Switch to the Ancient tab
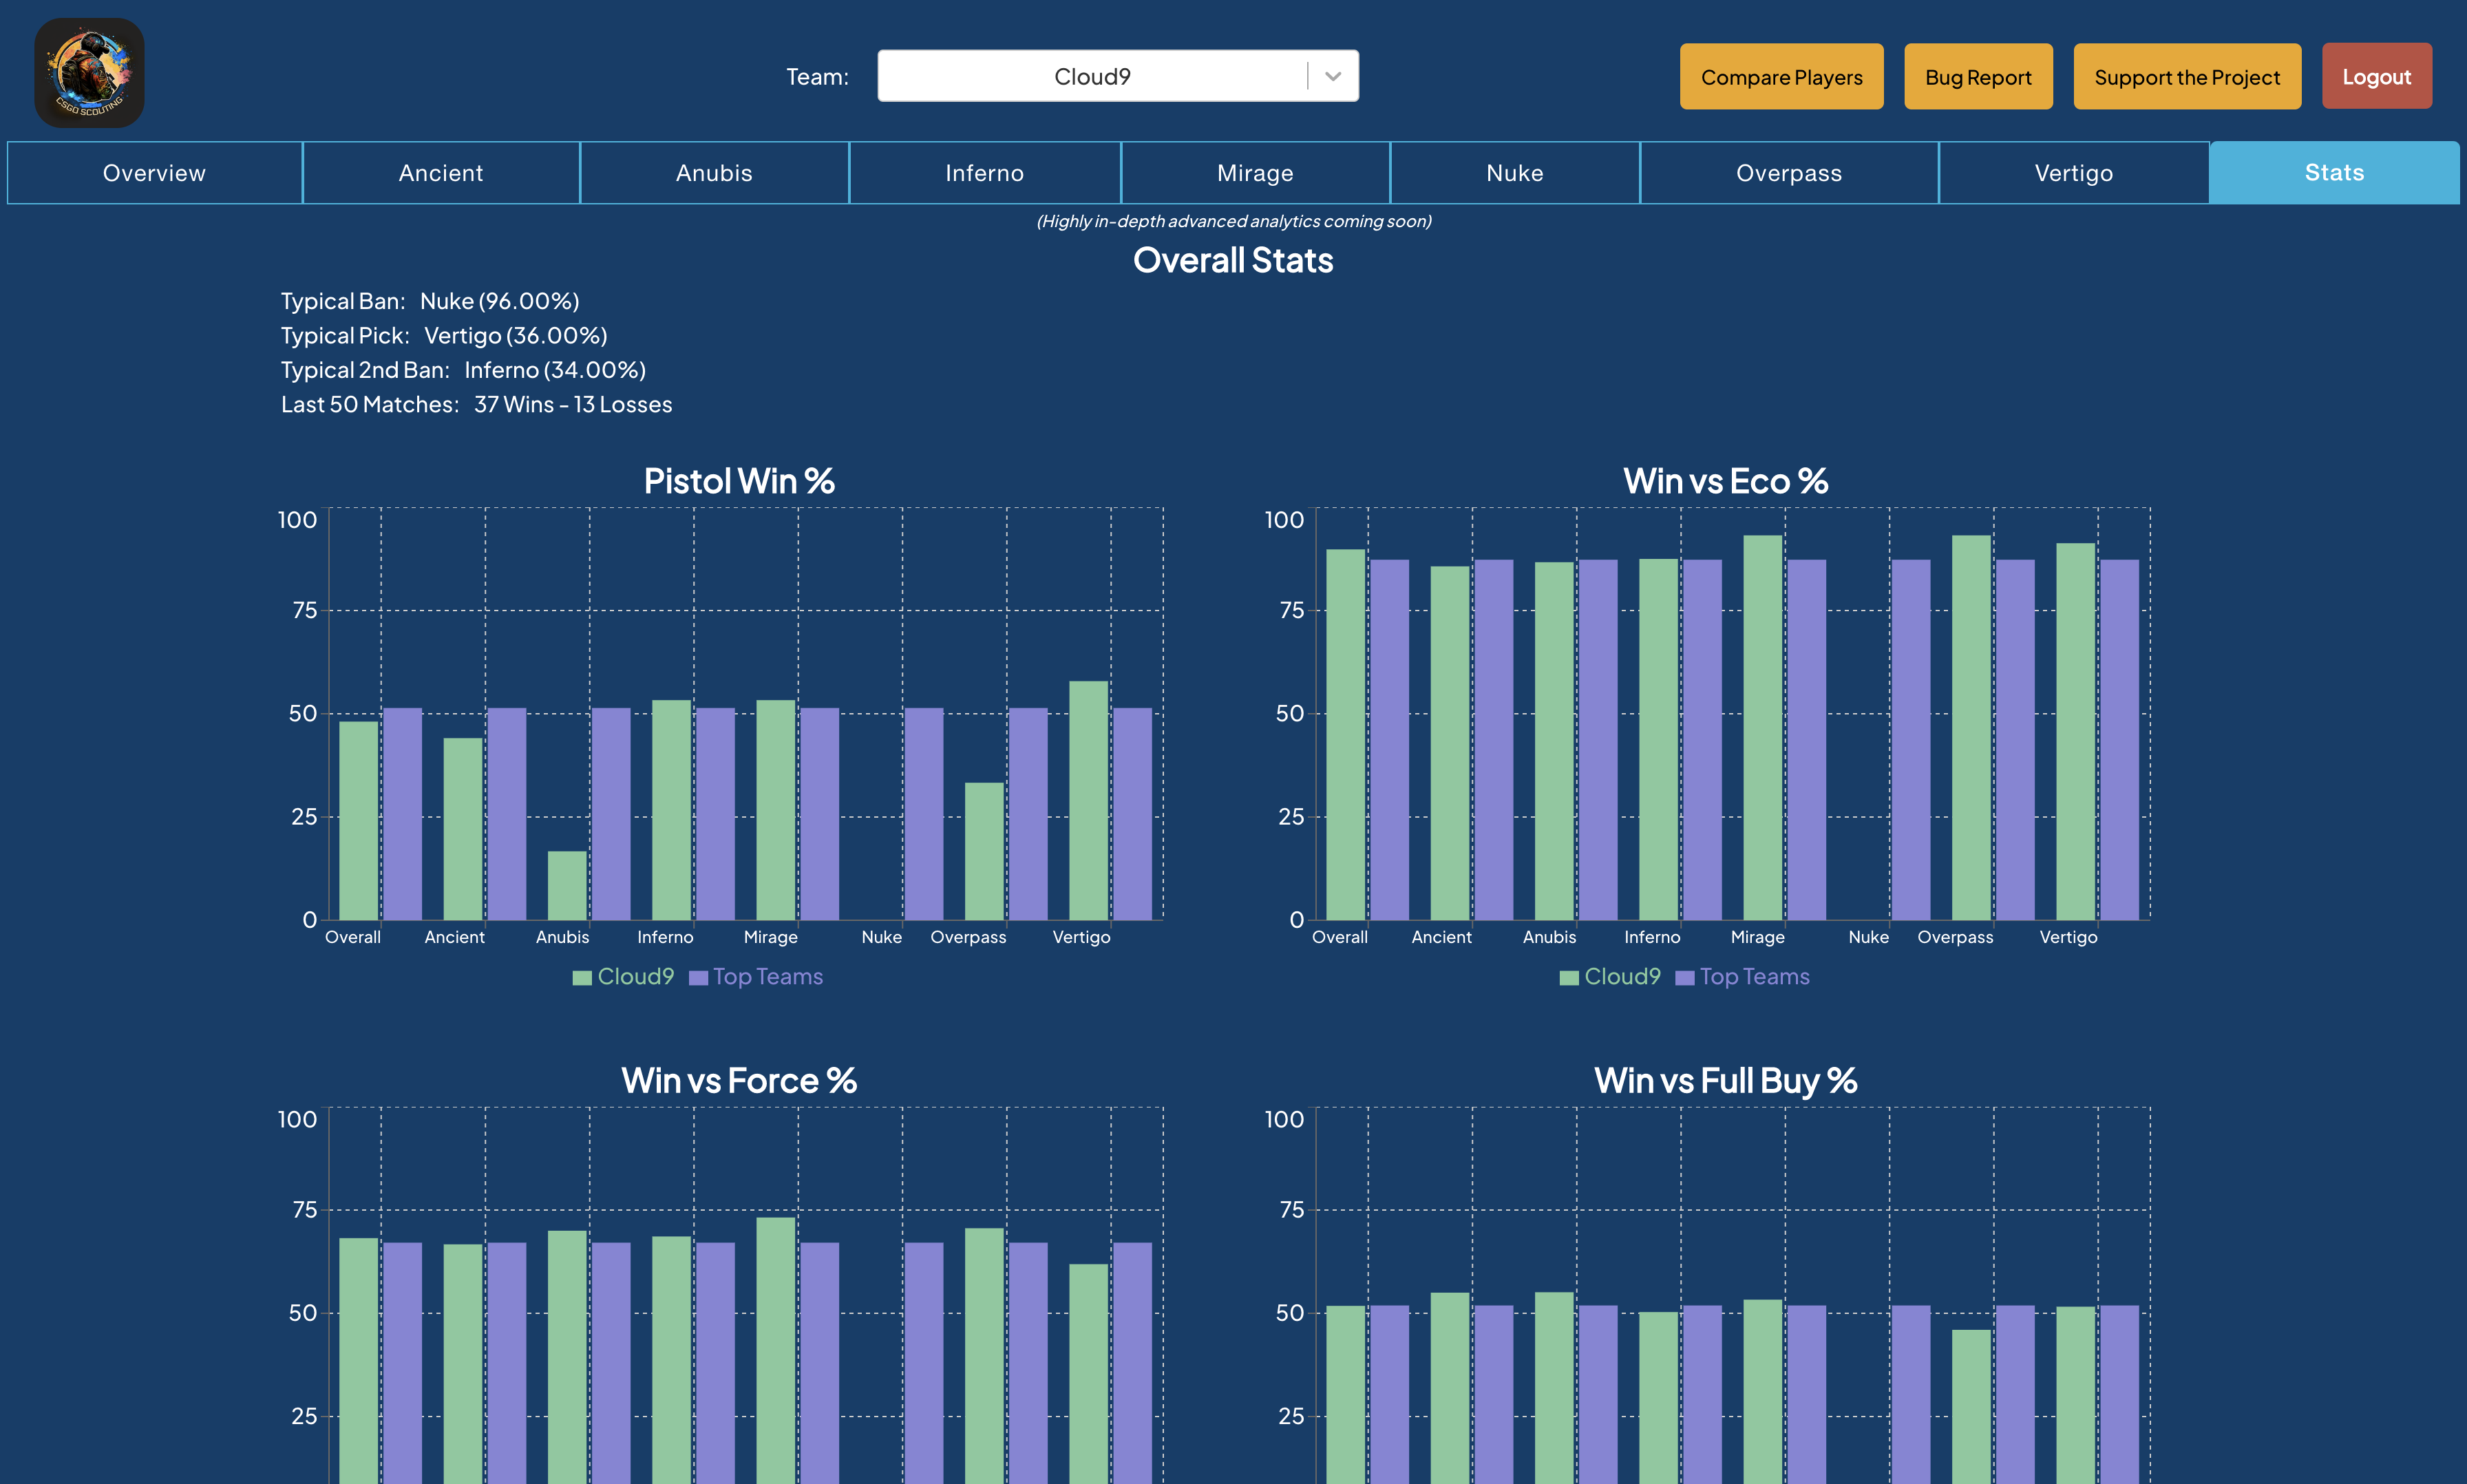This screenshot has height=1484, width=2467. point(441,173)
